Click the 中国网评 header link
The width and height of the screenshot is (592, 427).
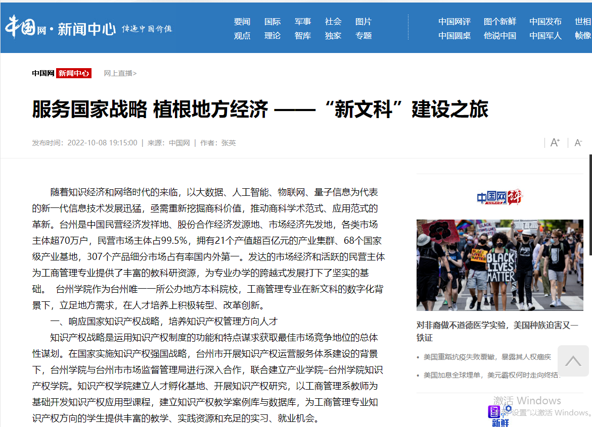click(454, 22)
